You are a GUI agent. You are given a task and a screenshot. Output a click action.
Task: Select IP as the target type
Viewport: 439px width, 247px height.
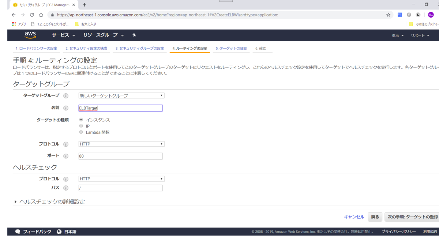pyautogui.click(x=81, y=126)
